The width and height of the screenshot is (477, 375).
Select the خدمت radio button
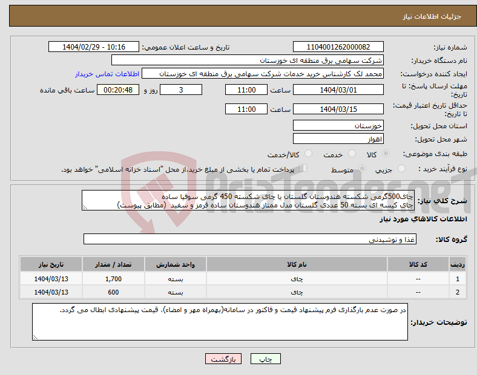[x=352, y=154]
